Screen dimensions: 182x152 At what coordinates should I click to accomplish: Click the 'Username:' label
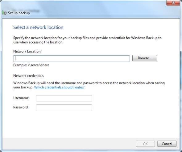click(21, 98)
